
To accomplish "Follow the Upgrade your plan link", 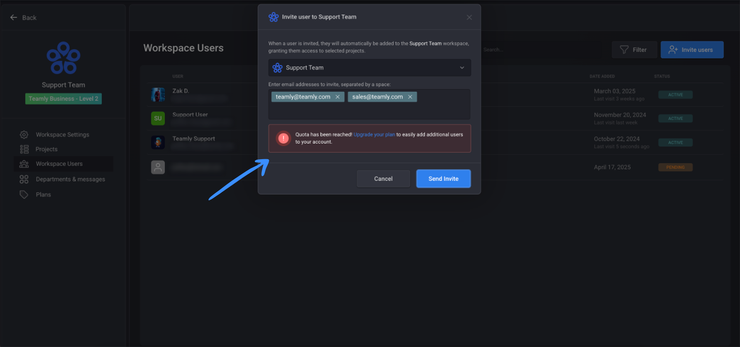I will point(374,134).
